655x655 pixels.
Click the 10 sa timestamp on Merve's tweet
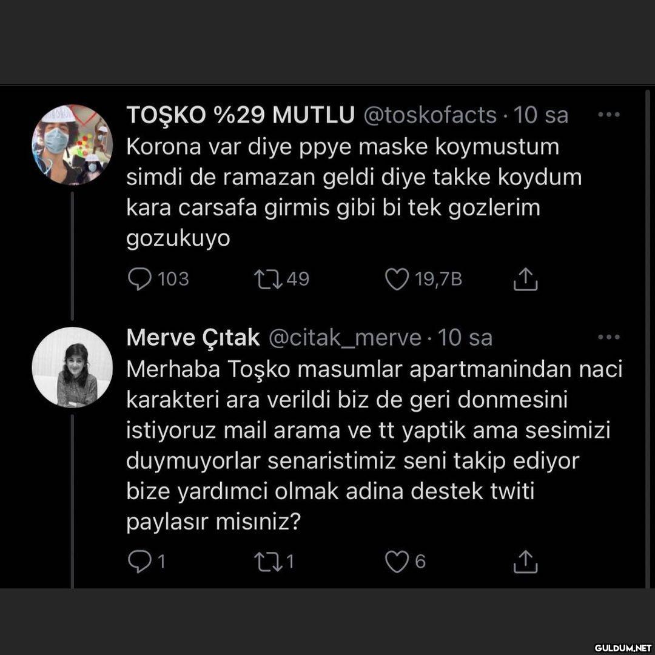[x=465, y=338]
